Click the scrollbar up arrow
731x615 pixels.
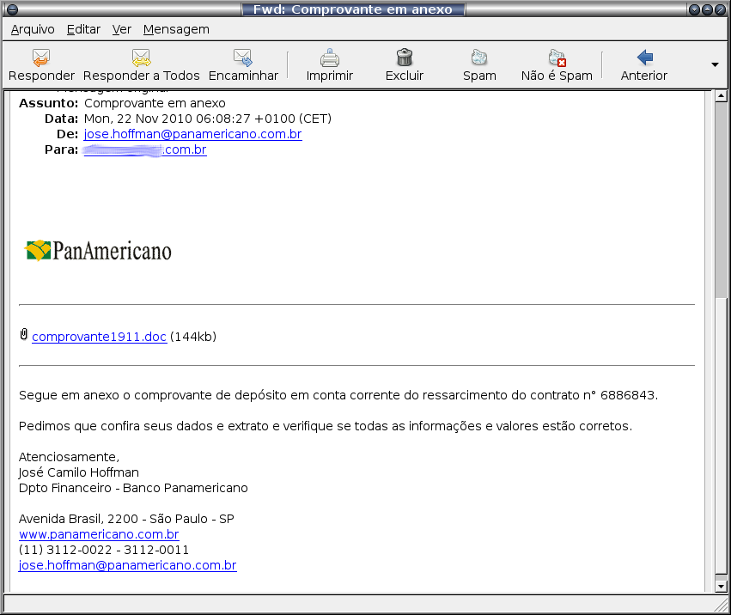point(722,96)
